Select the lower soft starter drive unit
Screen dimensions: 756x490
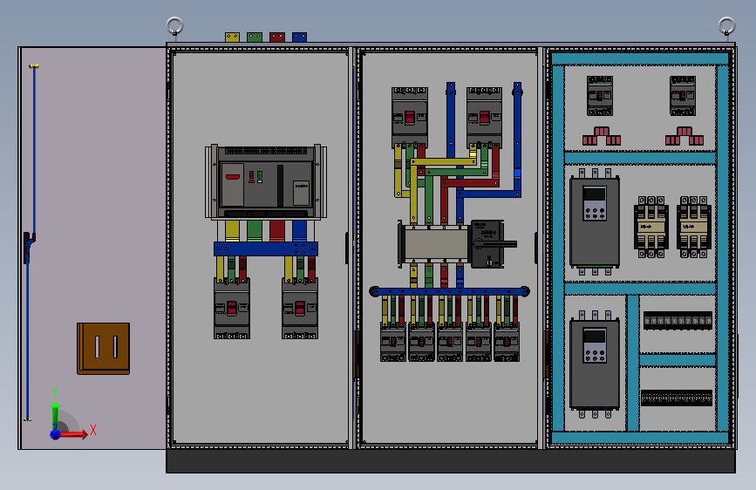(595, 364)
